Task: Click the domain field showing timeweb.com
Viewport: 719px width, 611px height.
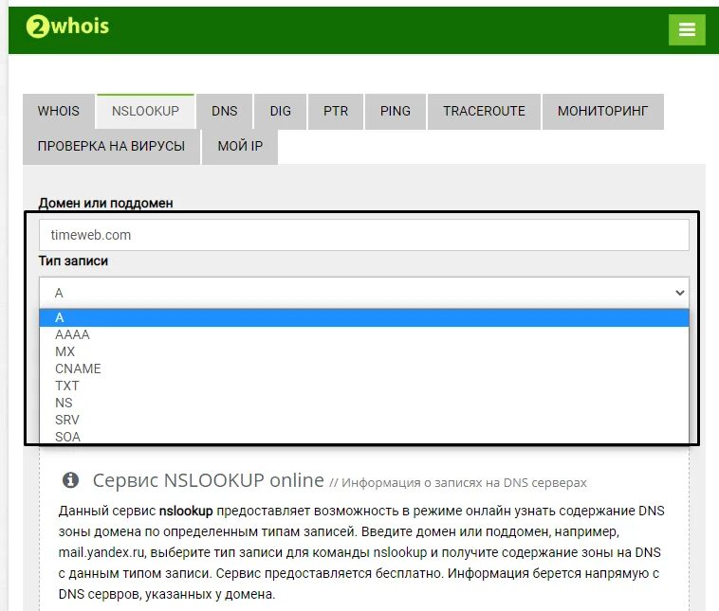Action: coord(364,235)
